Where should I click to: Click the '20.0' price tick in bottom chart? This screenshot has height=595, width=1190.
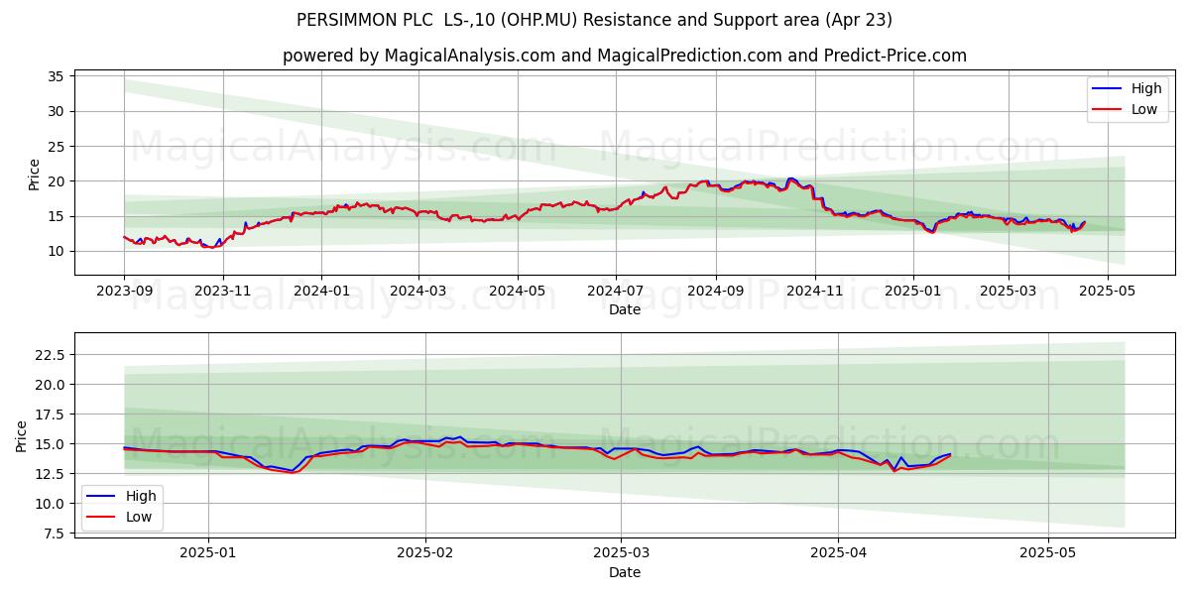(x=50, y=384)
